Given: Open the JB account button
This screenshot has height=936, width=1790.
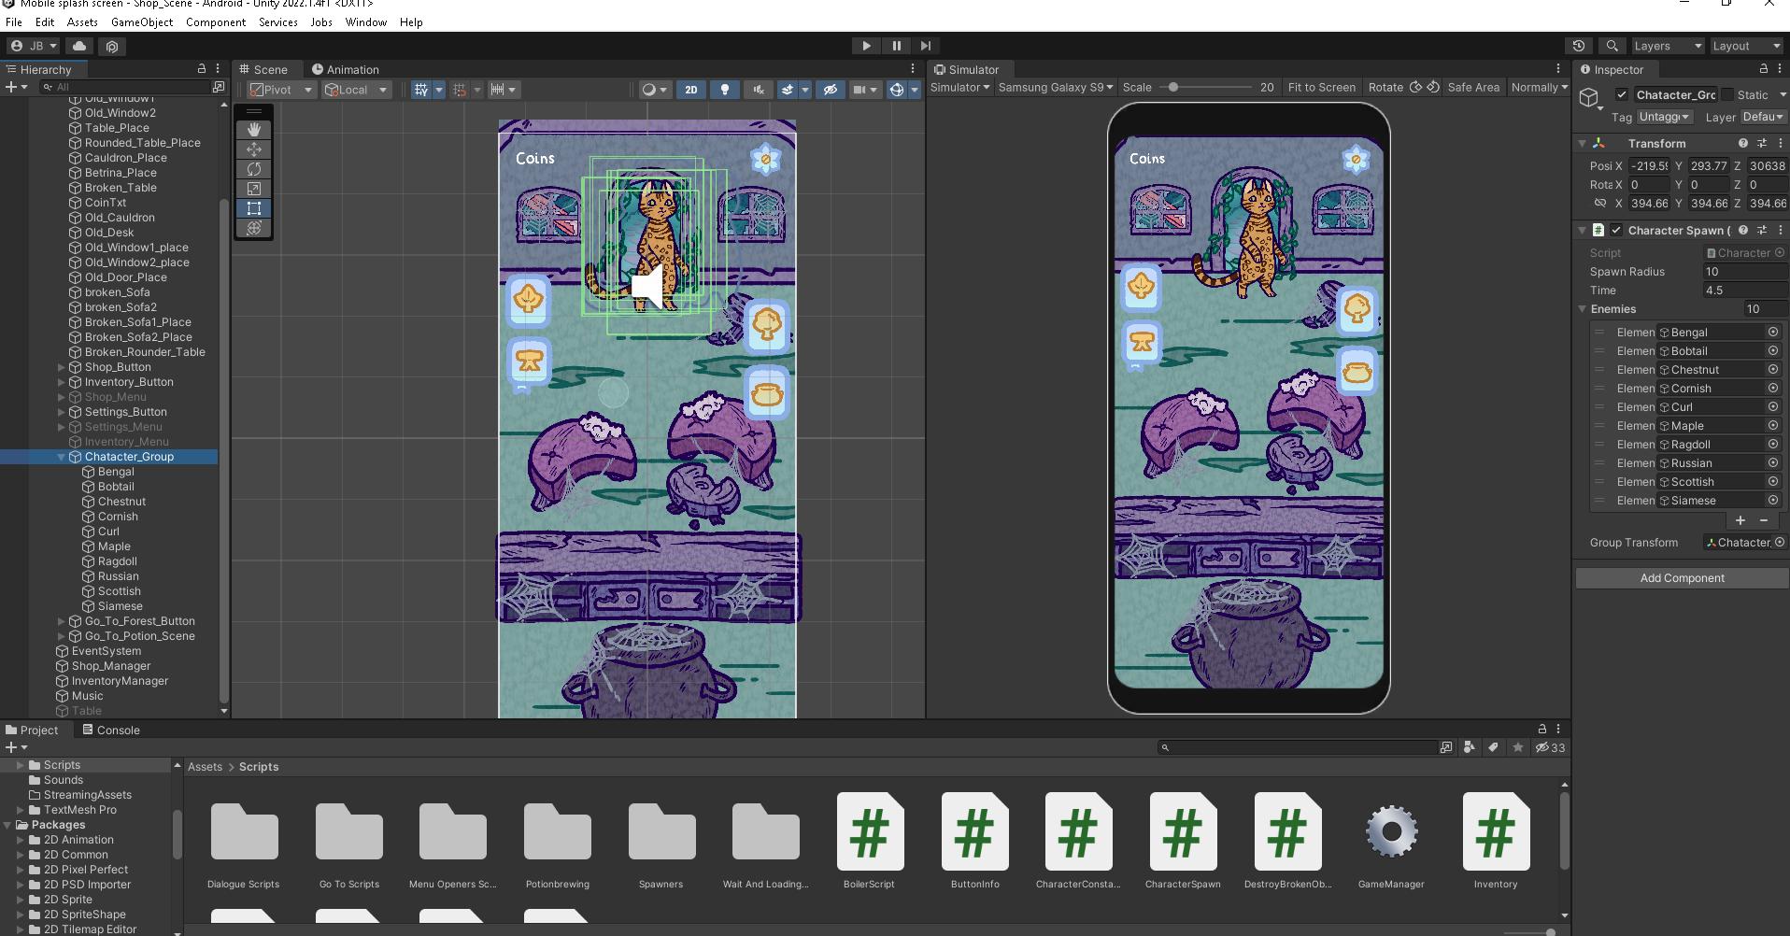Looking at the screenshot, I should (34, 46).
